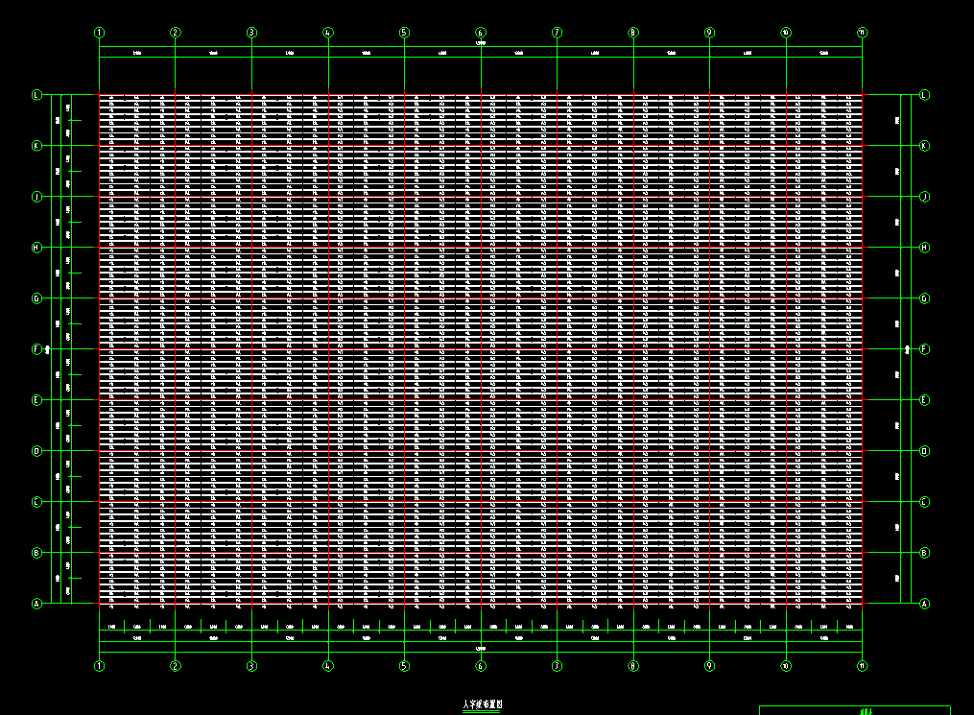Pick axis bubble 10 along the top edge

coord(786,33)
